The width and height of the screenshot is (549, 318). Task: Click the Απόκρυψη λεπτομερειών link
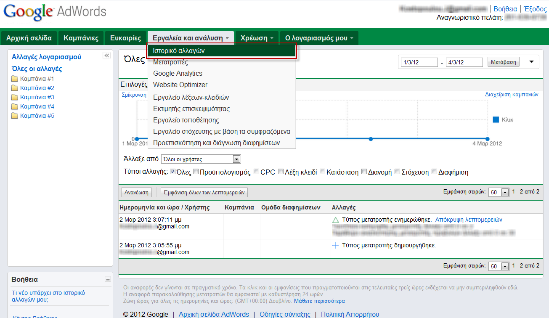[469, 220]
